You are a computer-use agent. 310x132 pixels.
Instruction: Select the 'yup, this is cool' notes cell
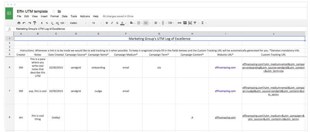(38, 91)
